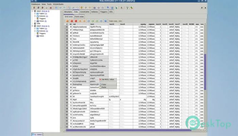Select the 'dfgdf' cell in the val column

(81, 100)
